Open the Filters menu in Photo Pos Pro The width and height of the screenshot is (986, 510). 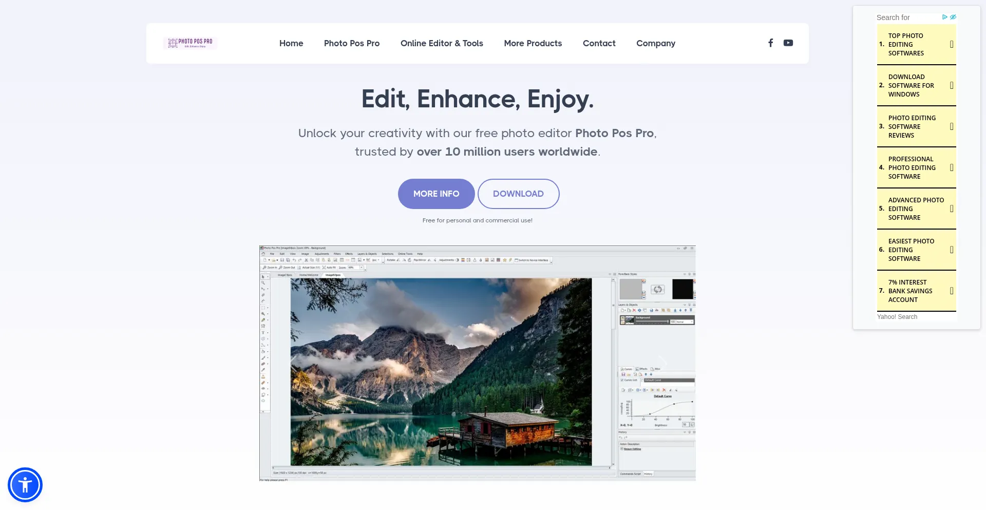[337, 254]
